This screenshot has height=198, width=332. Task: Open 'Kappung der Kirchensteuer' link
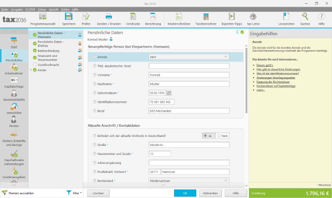(x=273, y=81)
